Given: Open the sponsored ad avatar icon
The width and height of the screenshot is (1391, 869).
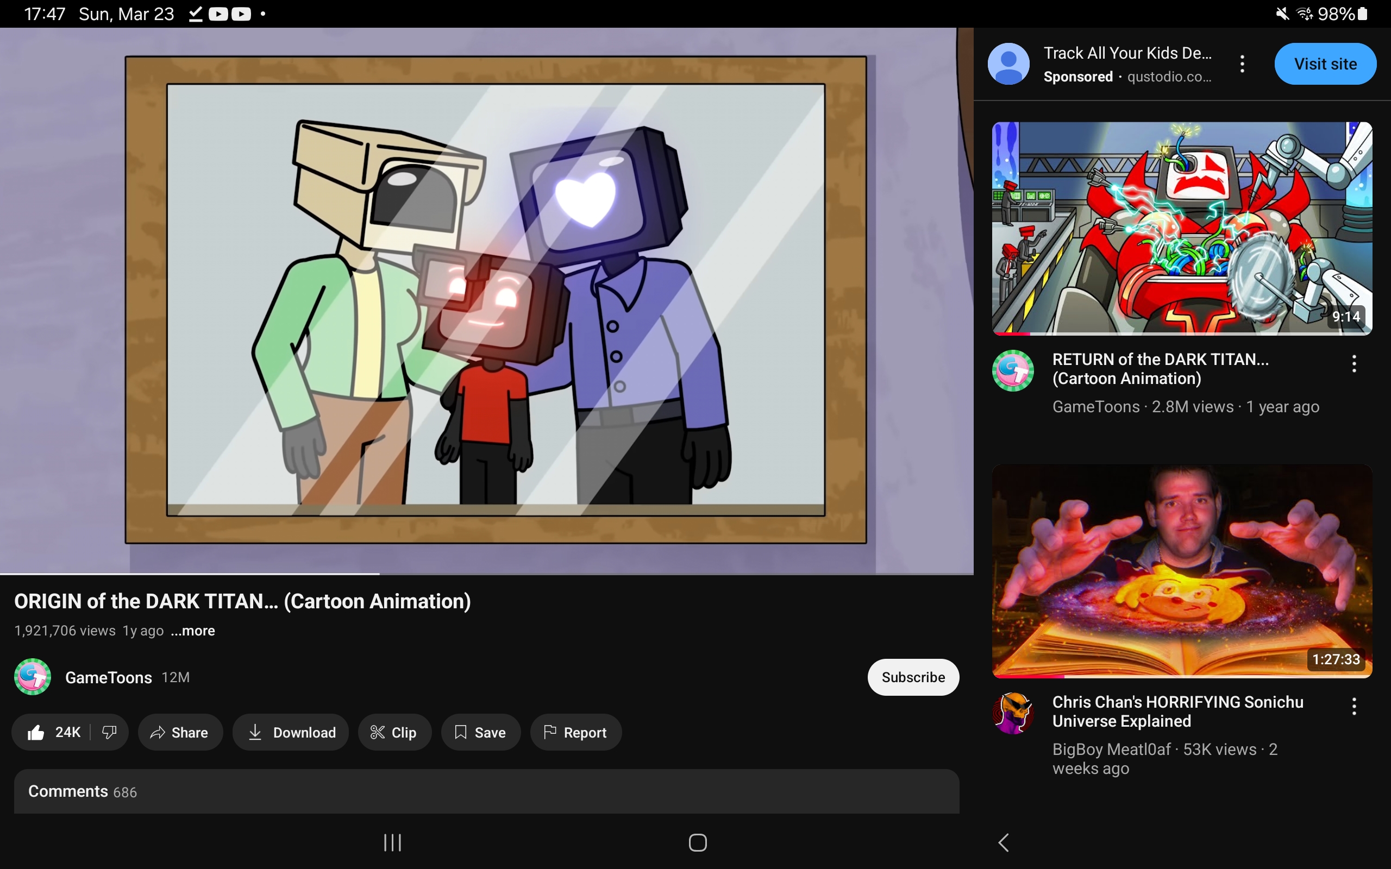Looking at the screenshot, I should click(1008, 64).
